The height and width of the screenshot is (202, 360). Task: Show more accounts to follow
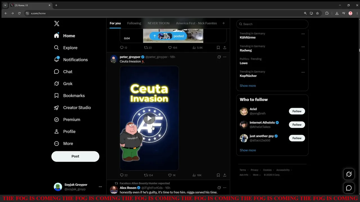point(247,150)
